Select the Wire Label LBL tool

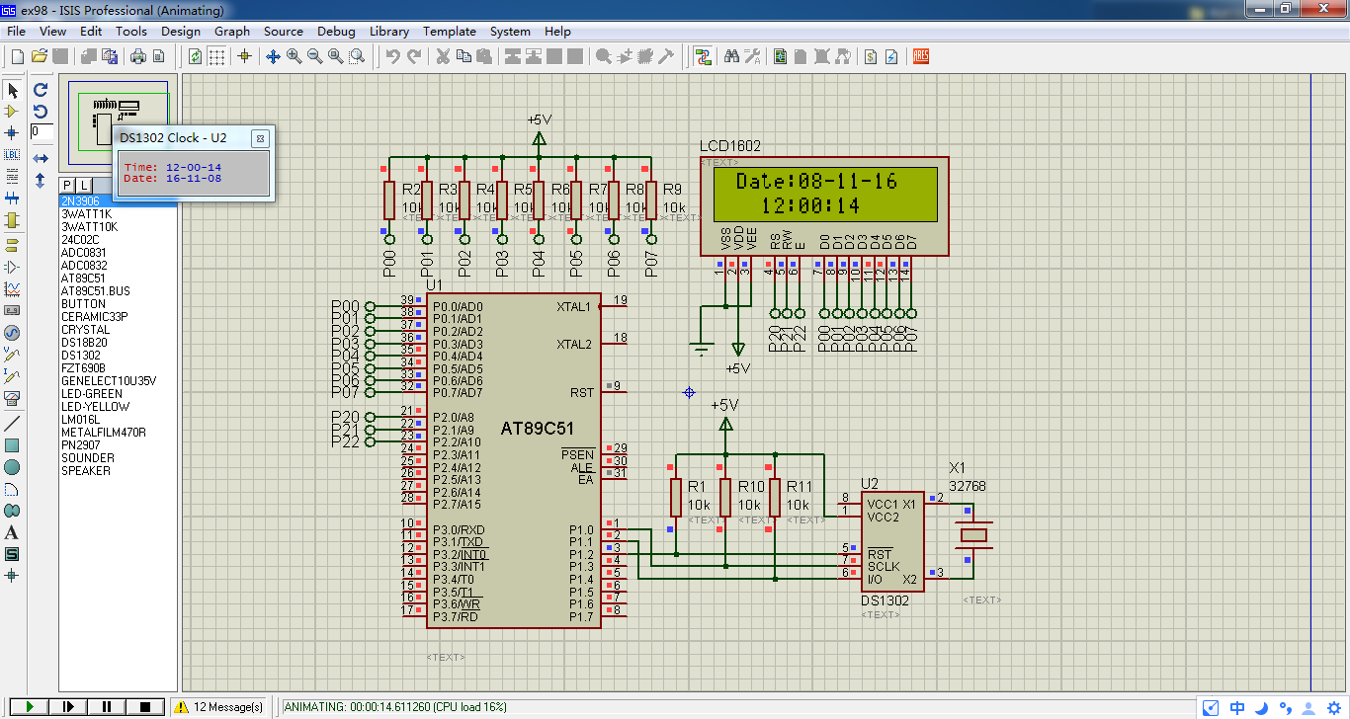tap(12, 154)
